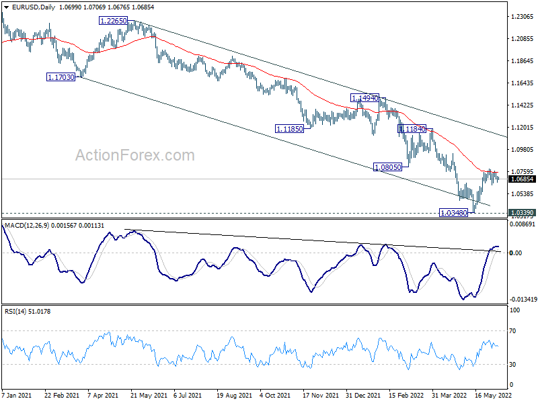Click the MACD 0.00 zero level value
The image size is (538, 403).
516,253
